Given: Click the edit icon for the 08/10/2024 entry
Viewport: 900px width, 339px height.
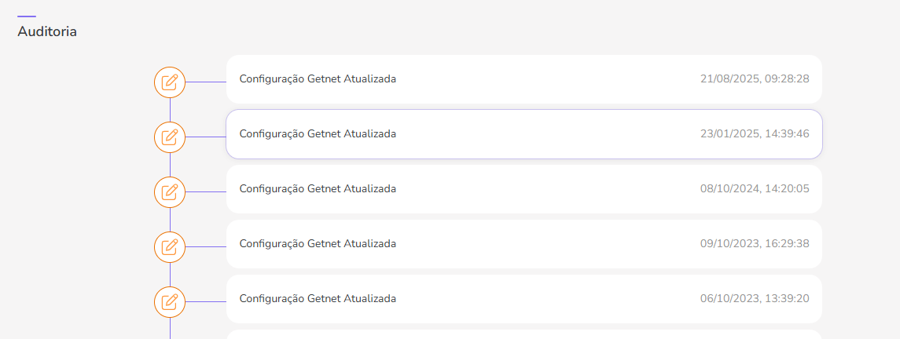Looking at the screenshot, I should (x=169, y=191).
